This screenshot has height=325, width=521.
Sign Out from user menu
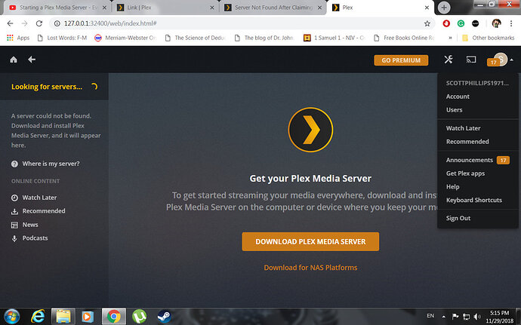(458, 218)
